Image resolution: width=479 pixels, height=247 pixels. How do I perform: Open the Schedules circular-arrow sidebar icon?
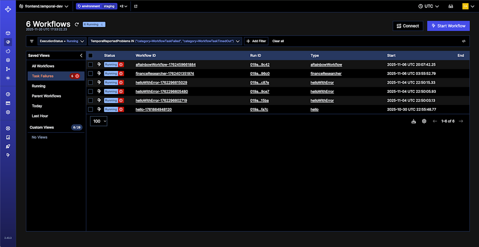point(8,51)
